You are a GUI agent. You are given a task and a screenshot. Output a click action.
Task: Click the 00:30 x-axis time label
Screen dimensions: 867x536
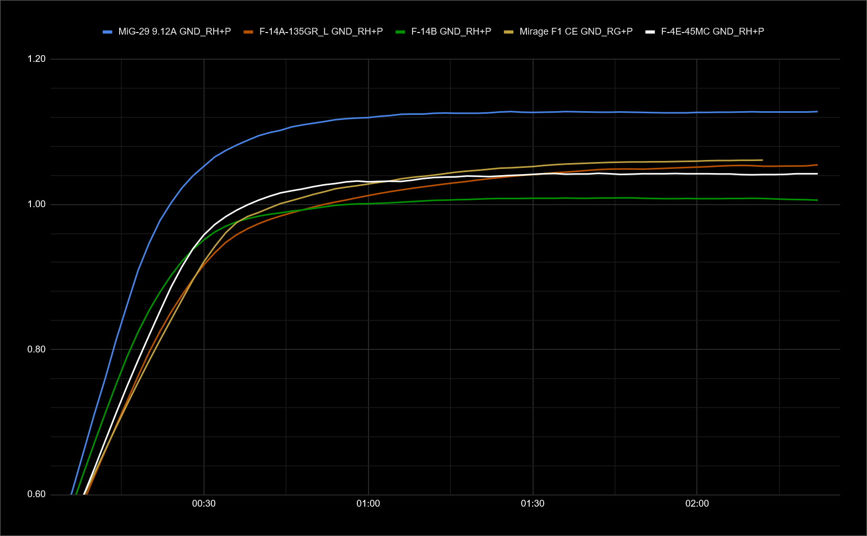point(204,503)
